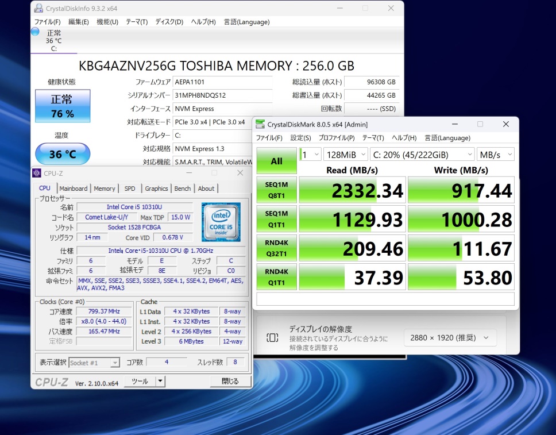Screen dimensions: 556x435
Task: Click the Intel Core i5 logo in CPU-Z
Action: point(221,222)
